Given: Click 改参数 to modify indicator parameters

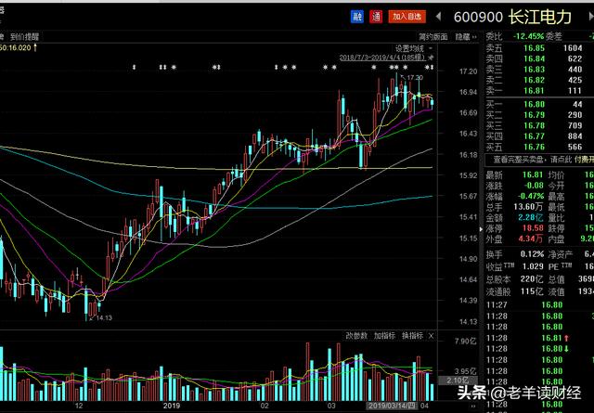Looking at the screenshot, I should (356, 336).
